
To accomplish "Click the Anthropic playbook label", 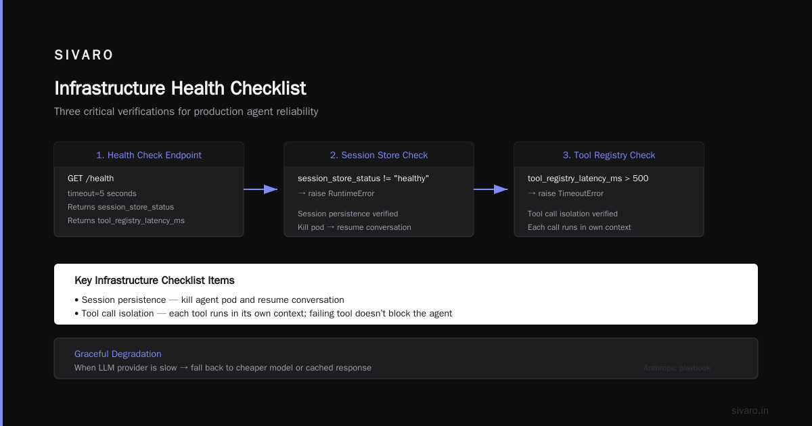I will (x=677, y=368).
